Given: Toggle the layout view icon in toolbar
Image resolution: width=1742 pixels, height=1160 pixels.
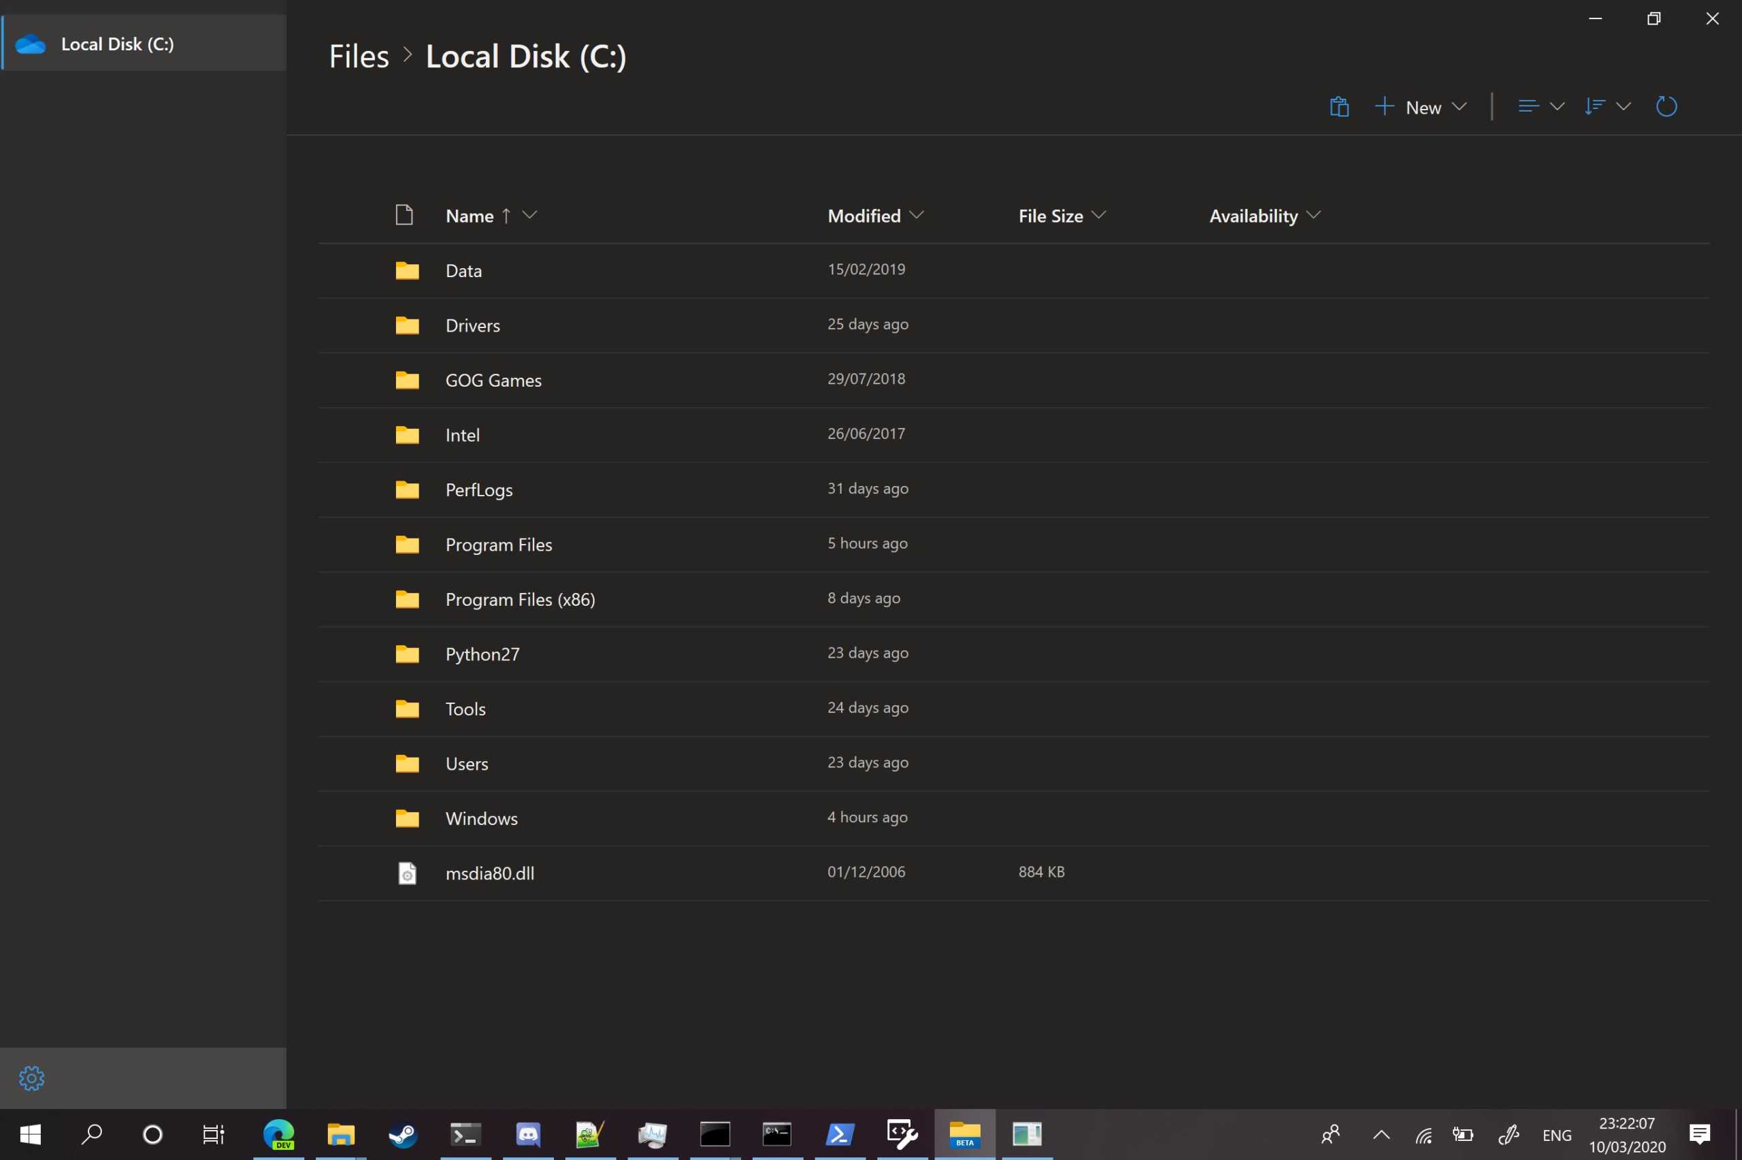Looking at the screenshot, I should click(1526, 106).
